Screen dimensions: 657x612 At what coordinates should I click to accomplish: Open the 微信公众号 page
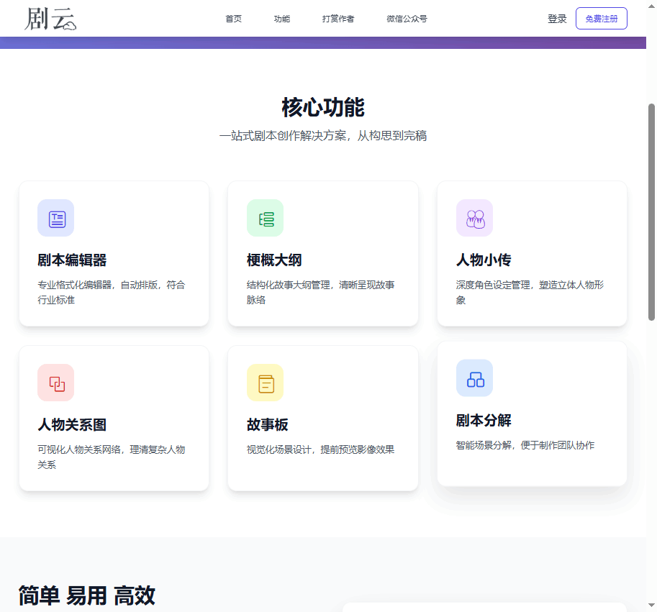tap(405, 19)
